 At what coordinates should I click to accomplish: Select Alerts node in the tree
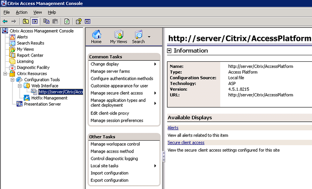(22, 37)
